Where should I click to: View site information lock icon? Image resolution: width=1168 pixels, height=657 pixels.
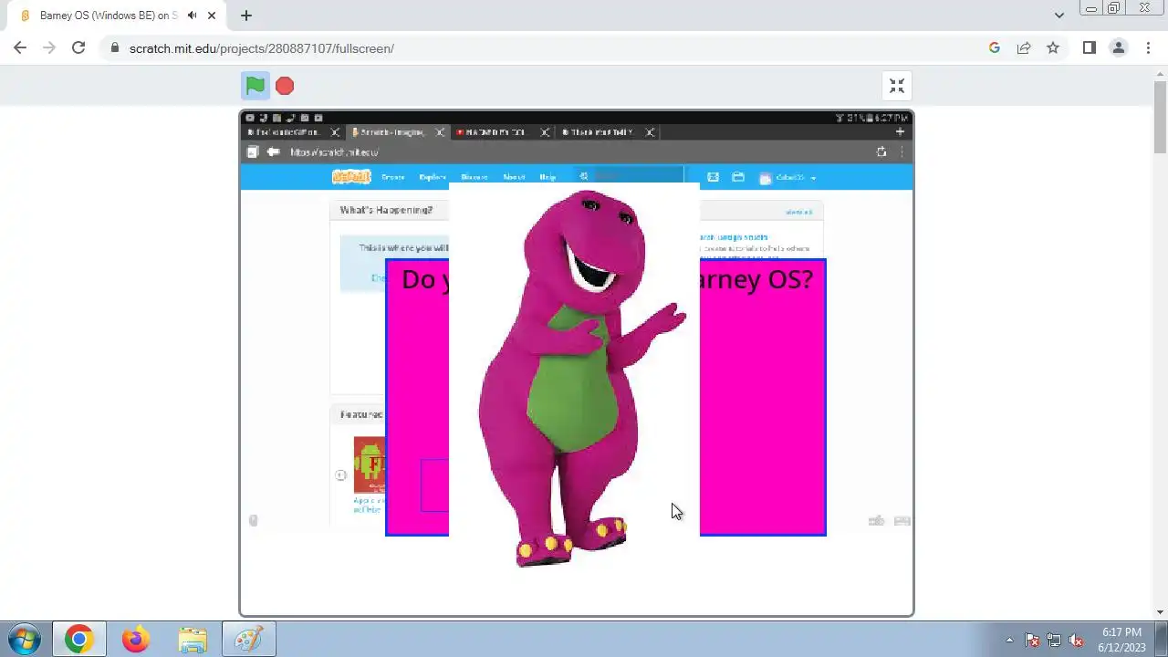(115, 48)
